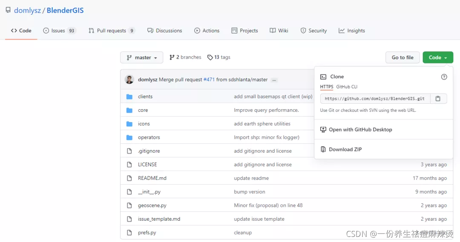
Task: Open commit 'update issue template'
Action: click(259, 219)
